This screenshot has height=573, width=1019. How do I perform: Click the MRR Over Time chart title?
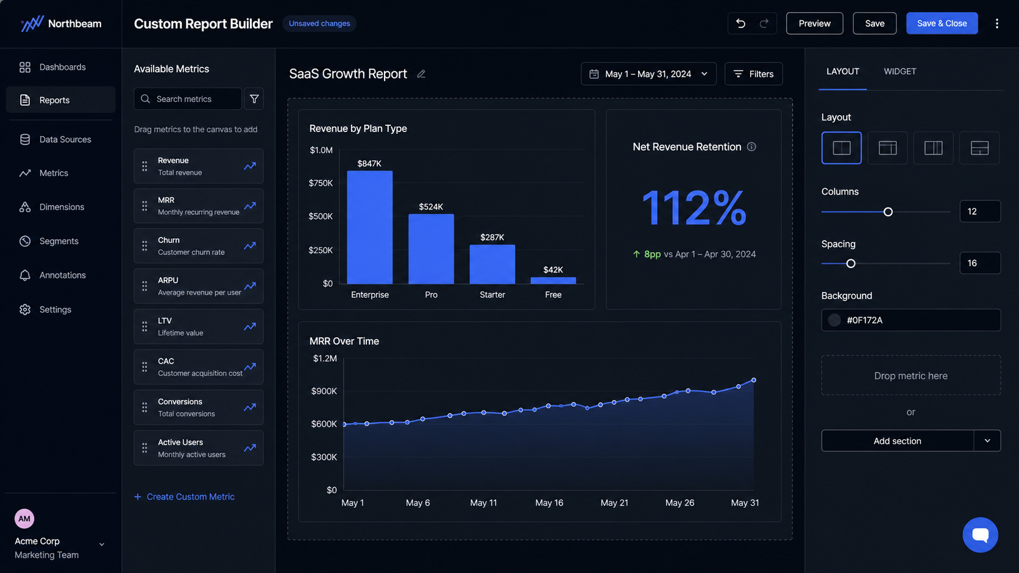pos(344,341)
